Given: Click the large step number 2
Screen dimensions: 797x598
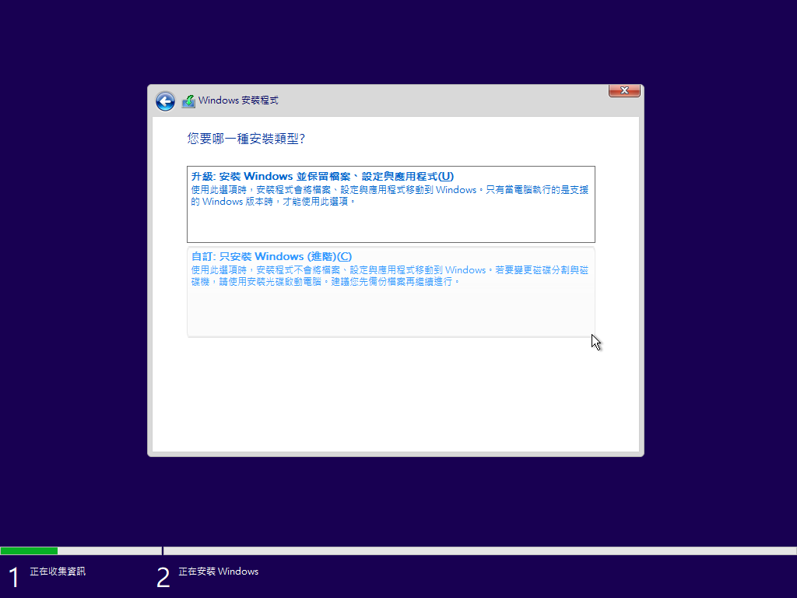Looking at the screenshot, I should pos(163,577).
